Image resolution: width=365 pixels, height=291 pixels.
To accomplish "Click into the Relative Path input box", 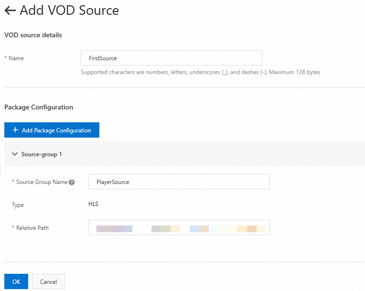I will [179, 228].
